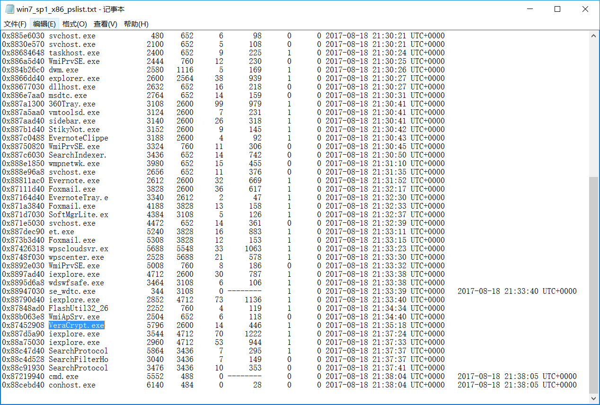This screenshot has height=405, width=600.
Task: Close the Notepad window
Action: (584, 9)
